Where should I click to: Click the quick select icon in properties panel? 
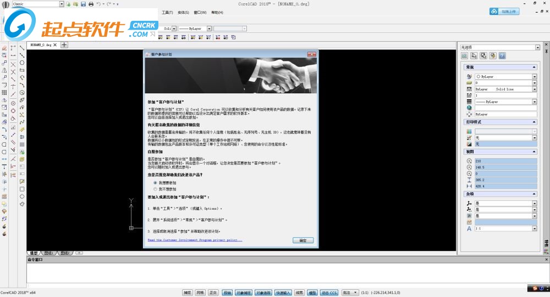(492, 55)
